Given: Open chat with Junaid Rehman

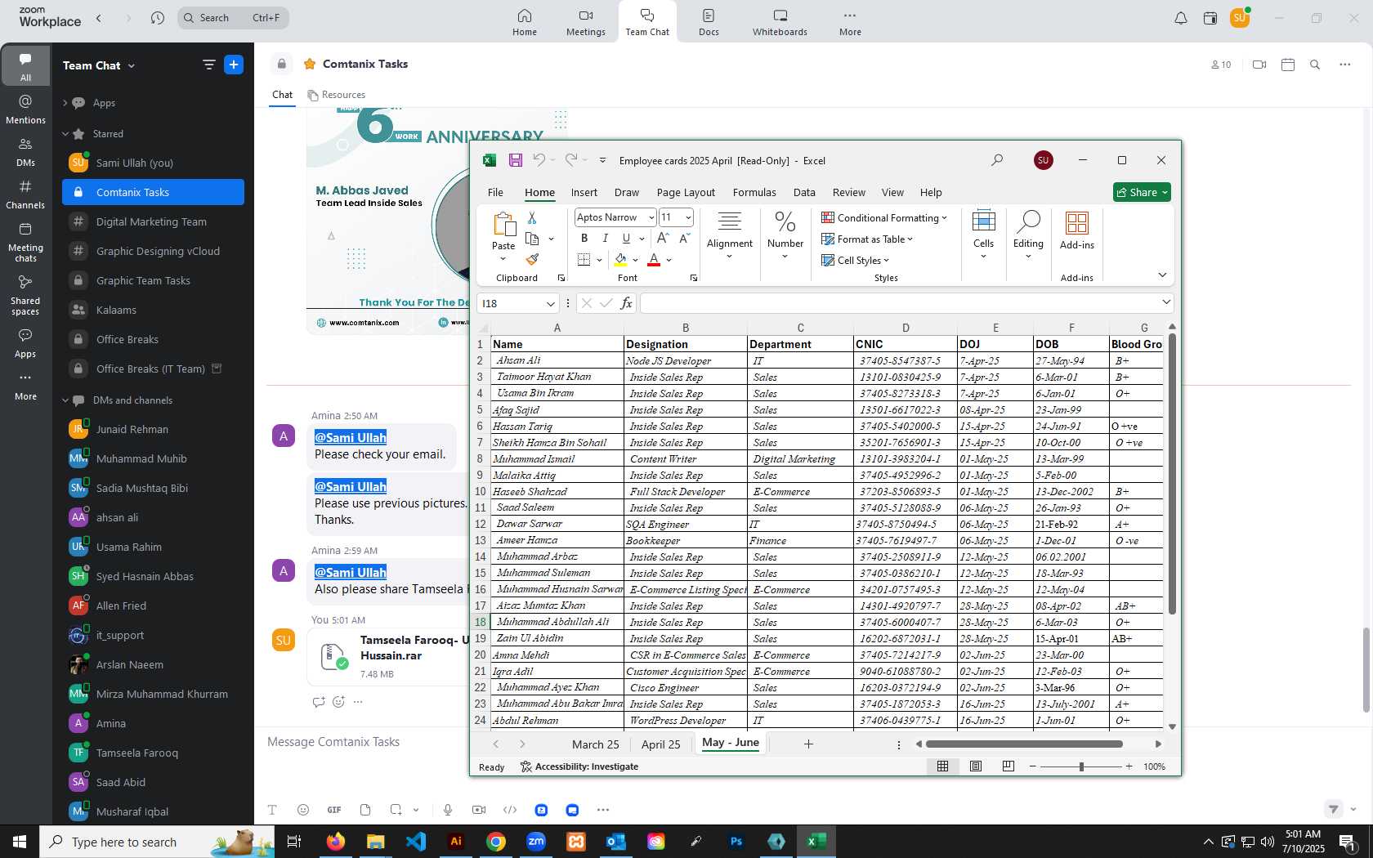Looking at the screenshot, I should point(153,429).
